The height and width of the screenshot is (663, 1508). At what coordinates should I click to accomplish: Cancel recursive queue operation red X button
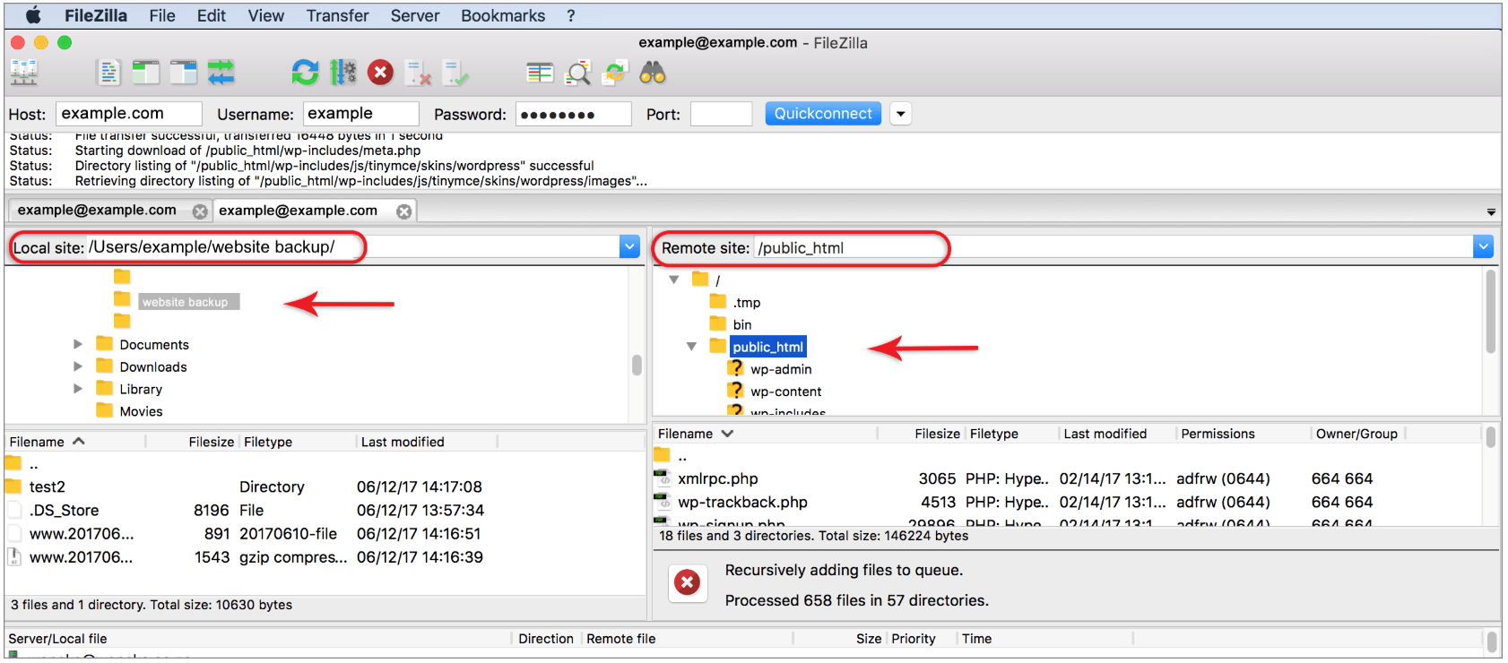click(x=688, y=583)
